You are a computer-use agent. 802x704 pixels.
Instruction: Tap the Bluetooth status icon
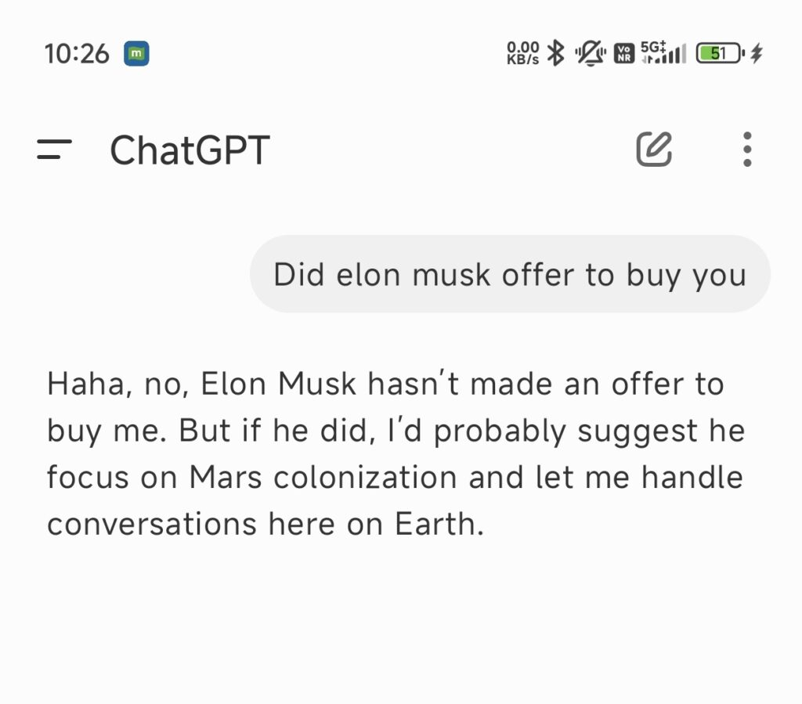[x=555, y=53]
